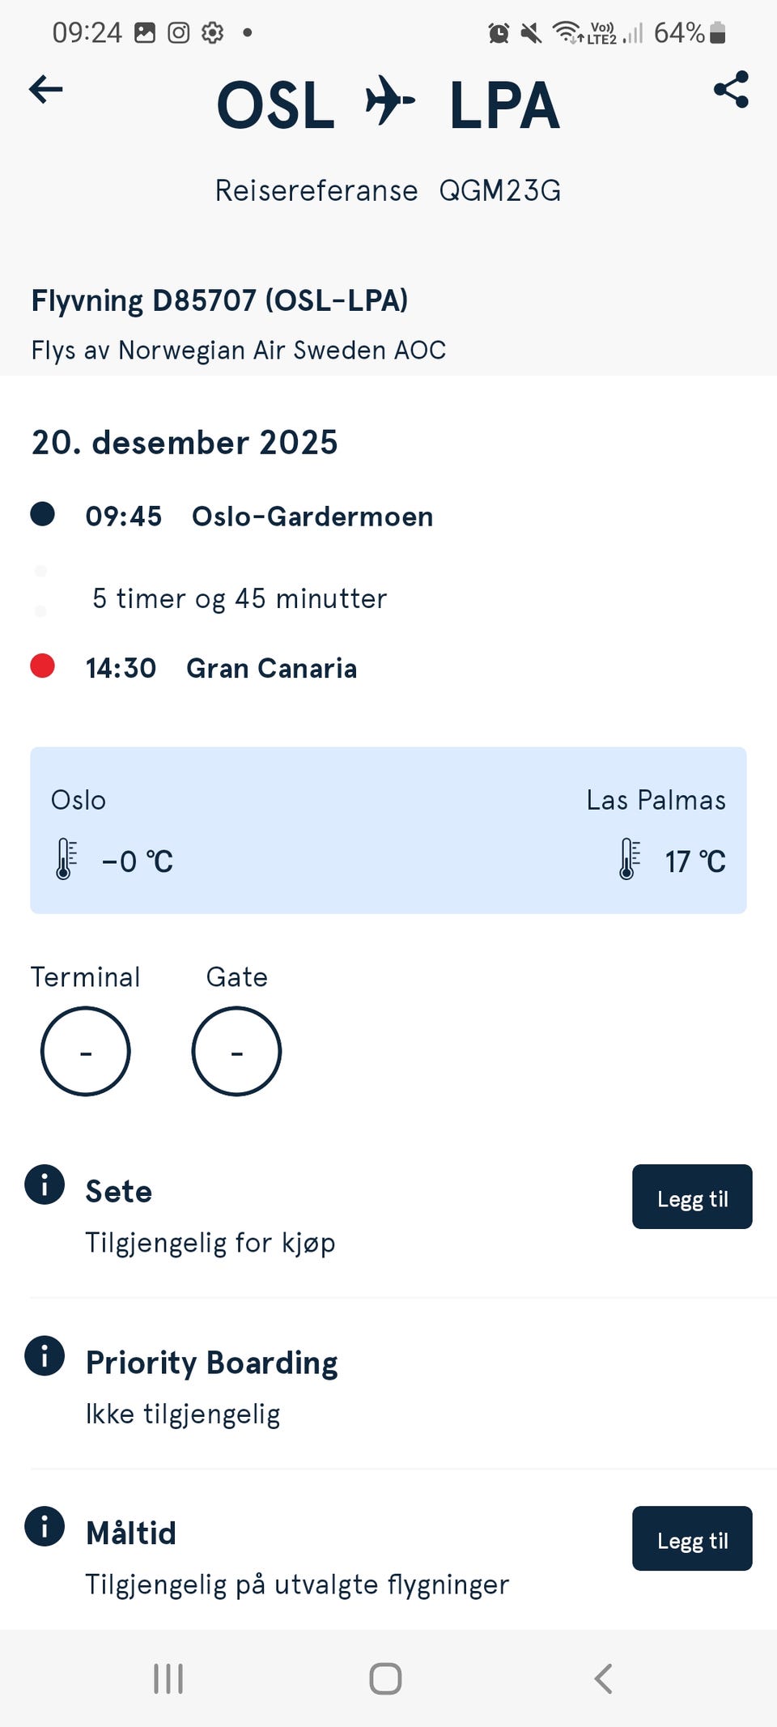
Task: Tap the red arrival dot for Gran Canaria
Action: coord(42,666)
